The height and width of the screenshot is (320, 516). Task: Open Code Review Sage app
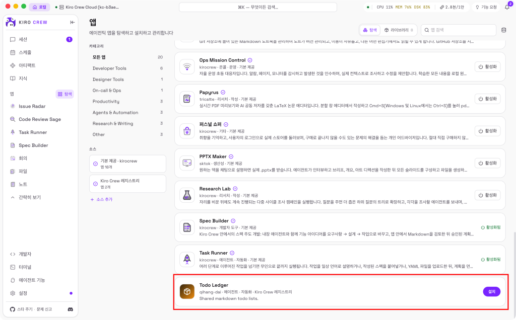coord(40,119)
